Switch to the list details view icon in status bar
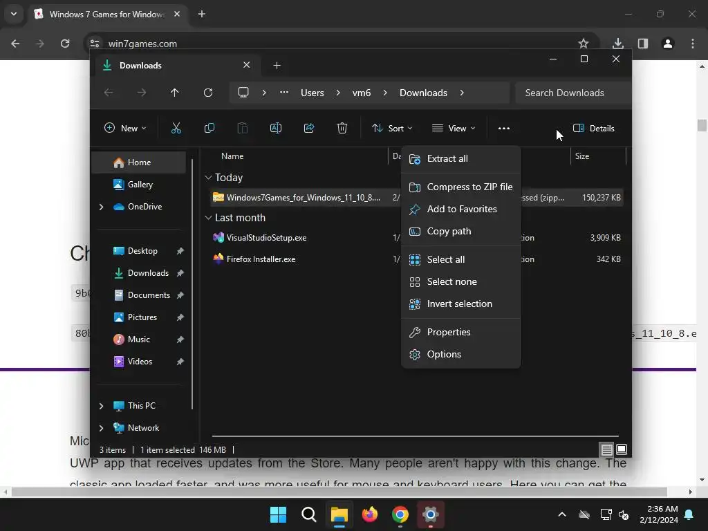This screenshot has height=531, width=708. coord(606,449)
